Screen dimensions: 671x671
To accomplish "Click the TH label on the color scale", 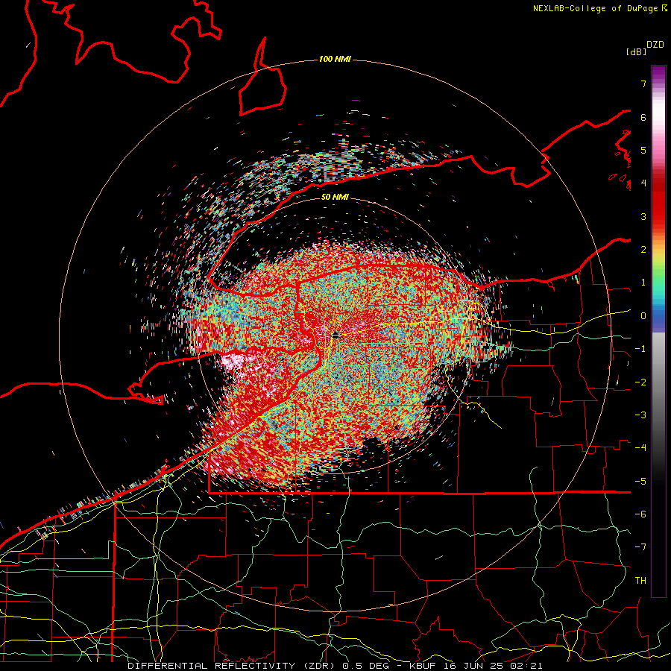I will pos(640,581).
